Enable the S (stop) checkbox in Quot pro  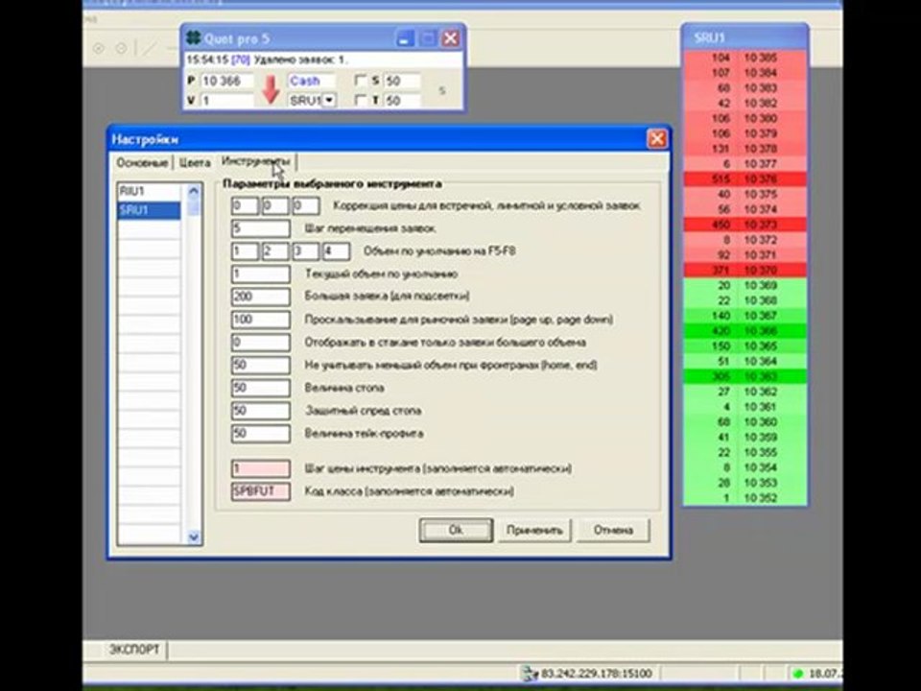coord(361,81)
